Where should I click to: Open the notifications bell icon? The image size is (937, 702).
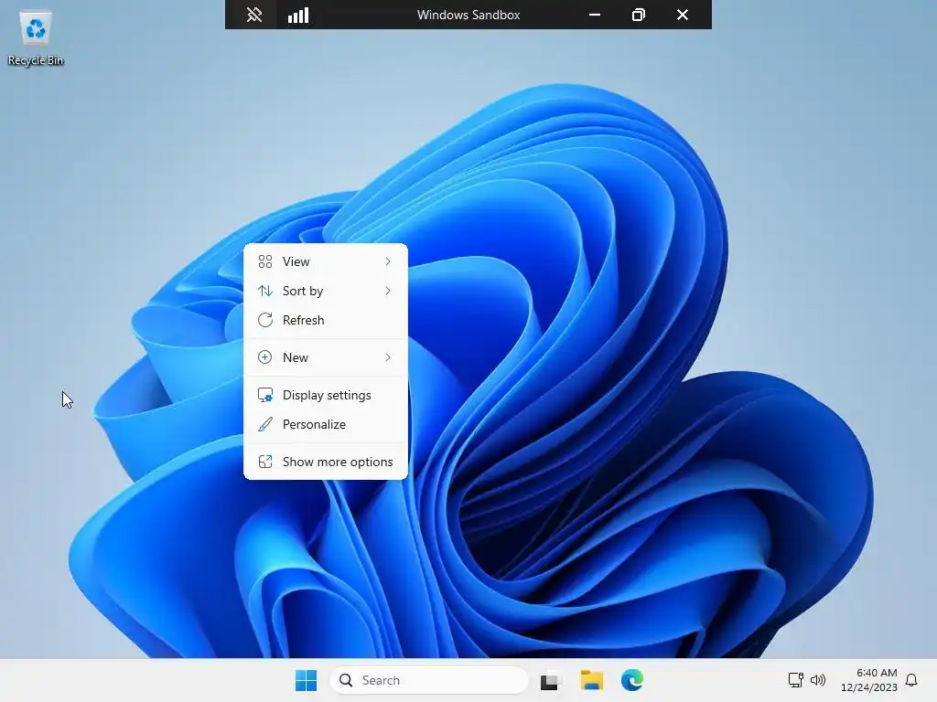[911, 680]
